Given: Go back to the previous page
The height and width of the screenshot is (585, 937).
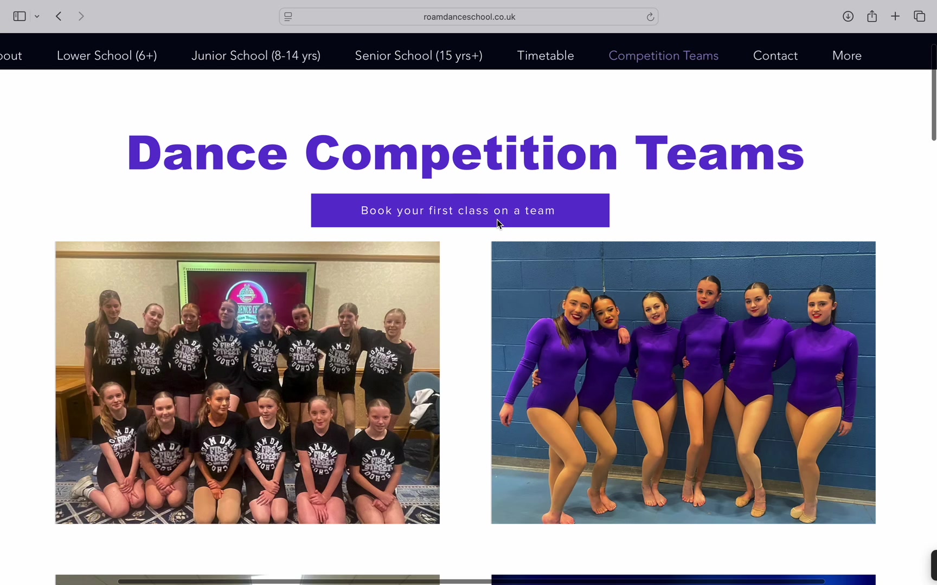Looking at the screenshot, I should coord(59,16).
